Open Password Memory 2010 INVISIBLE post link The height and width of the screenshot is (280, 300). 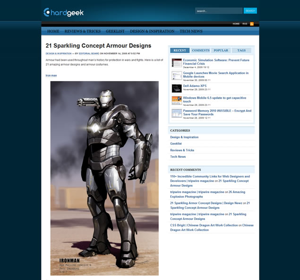click(217, 112)
